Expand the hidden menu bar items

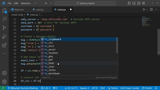(x=35, y=3)
